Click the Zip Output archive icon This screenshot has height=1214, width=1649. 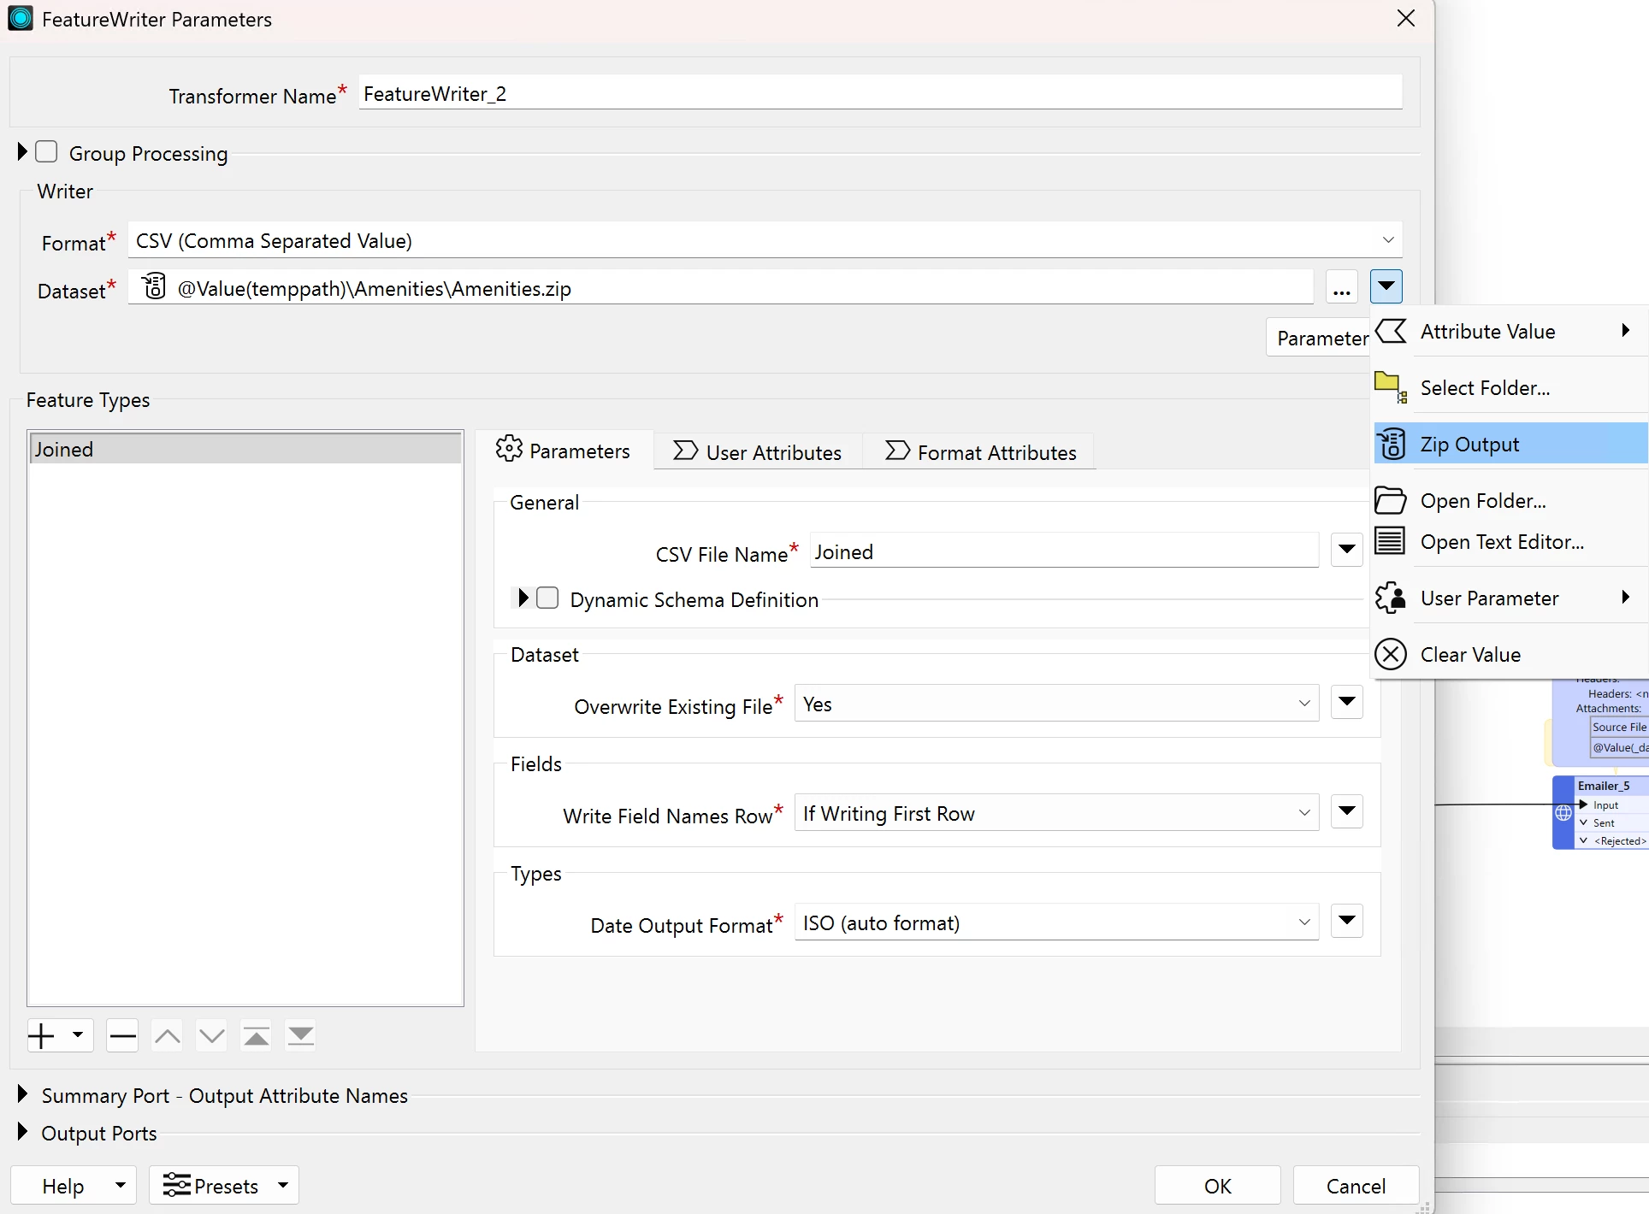[x=1392, y=445]
